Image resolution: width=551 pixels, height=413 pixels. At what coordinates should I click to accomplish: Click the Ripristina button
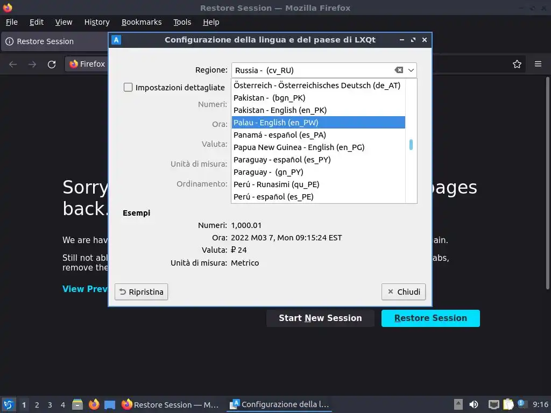(142, 292)
